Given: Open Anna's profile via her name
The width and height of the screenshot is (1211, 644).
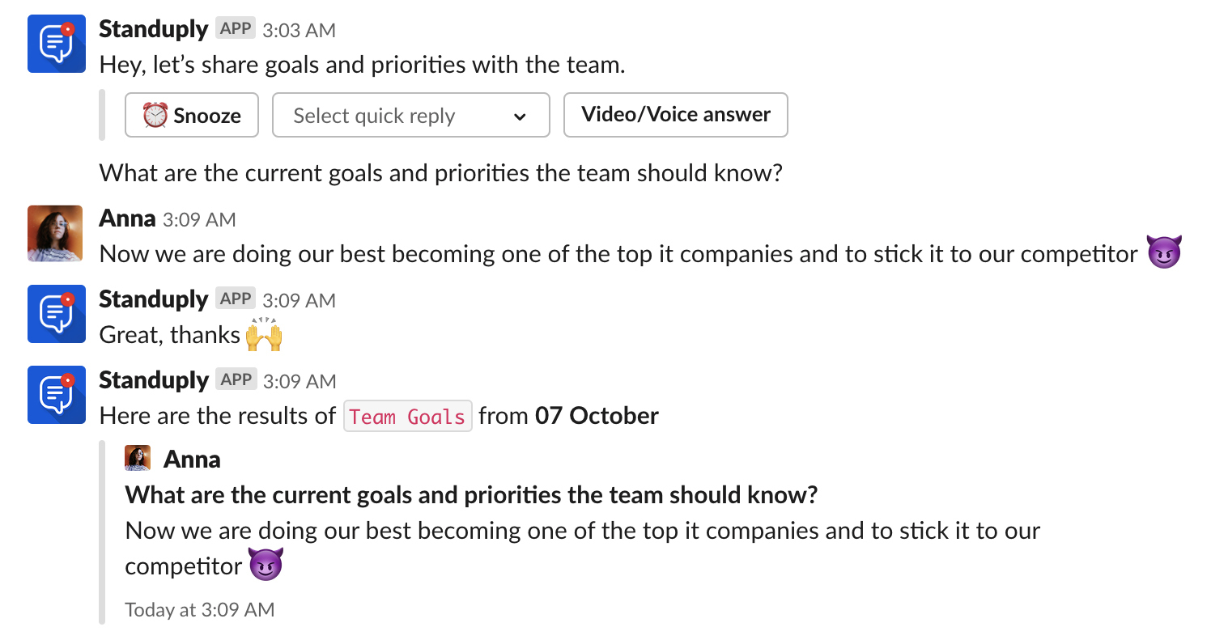Looking at the screenshot, I should point(127,218).
